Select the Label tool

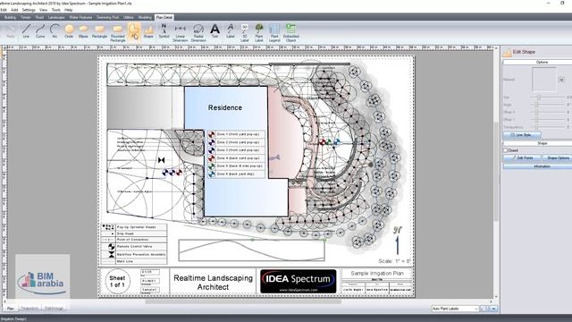(231, 31)
